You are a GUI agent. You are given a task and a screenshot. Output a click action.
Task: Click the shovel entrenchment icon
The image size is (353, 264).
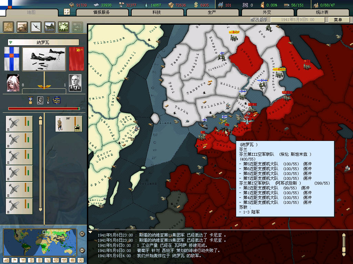pos(48,100)
